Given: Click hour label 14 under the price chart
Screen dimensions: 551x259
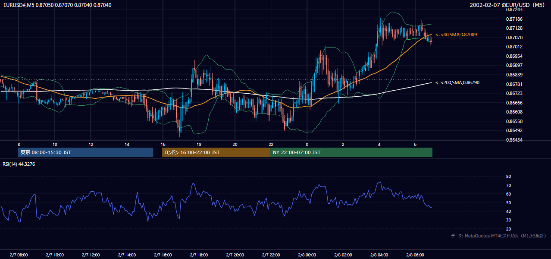Looking at the screenshot, I should pos(127,144).
